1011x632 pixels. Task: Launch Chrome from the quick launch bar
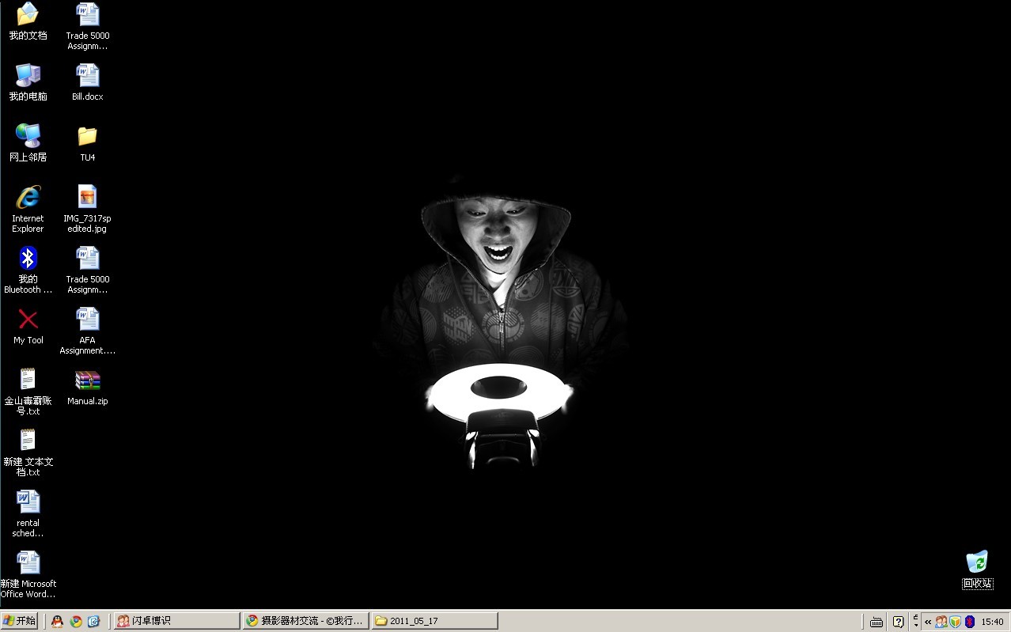coord(76,621)
